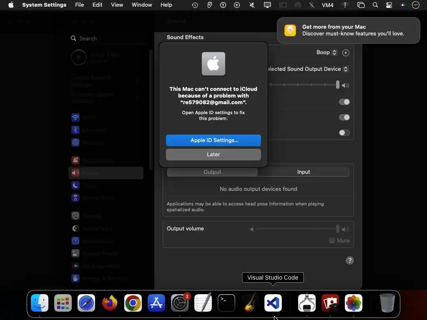This screenshot has width=427, height=320.
Task: Open Network in the settings sidebar
Action: [x=105, y=142]
